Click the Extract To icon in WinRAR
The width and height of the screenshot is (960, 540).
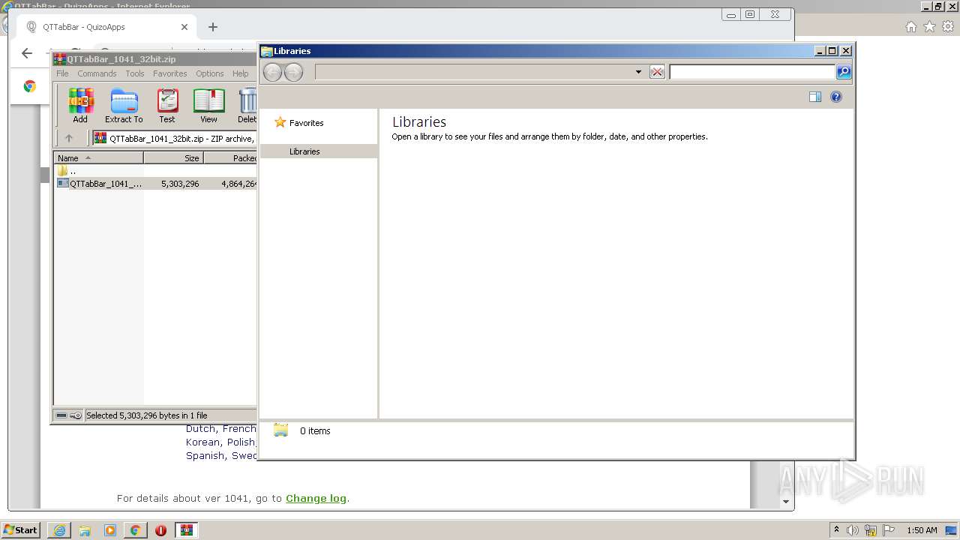click(x=124, y=106)
